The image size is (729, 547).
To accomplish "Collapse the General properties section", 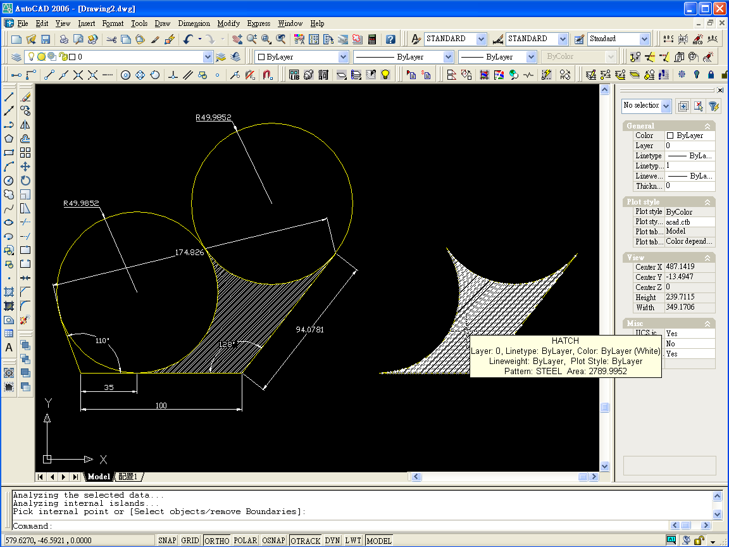I will coord(707,126).
